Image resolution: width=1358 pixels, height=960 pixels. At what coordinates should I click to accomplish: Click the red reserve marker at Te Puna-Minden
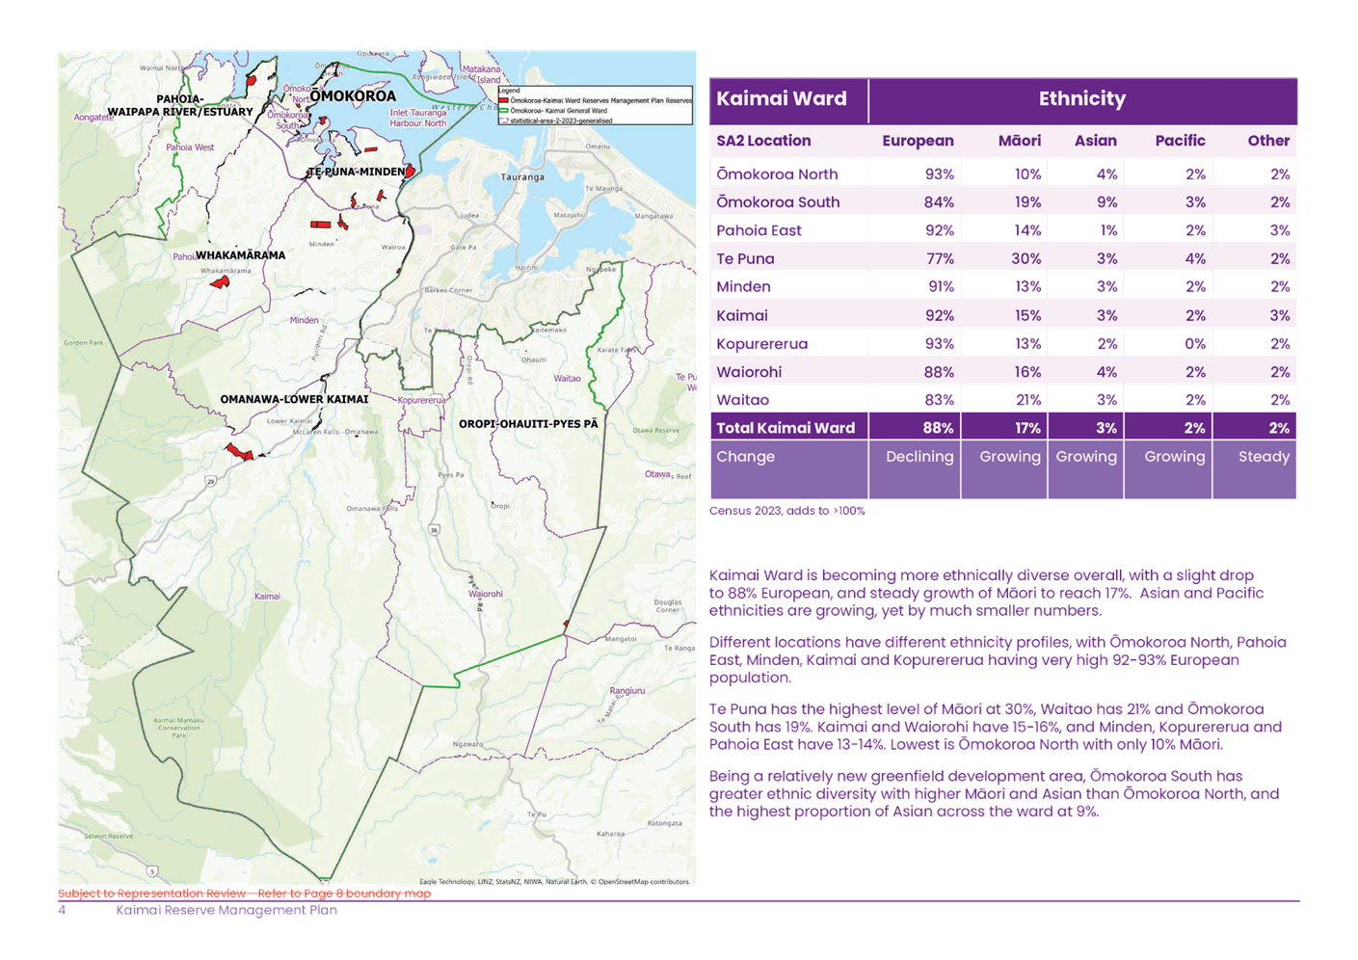tap(411, 173)
